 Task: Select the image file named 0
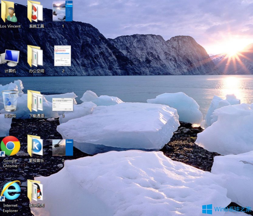[x=63, y=148]
